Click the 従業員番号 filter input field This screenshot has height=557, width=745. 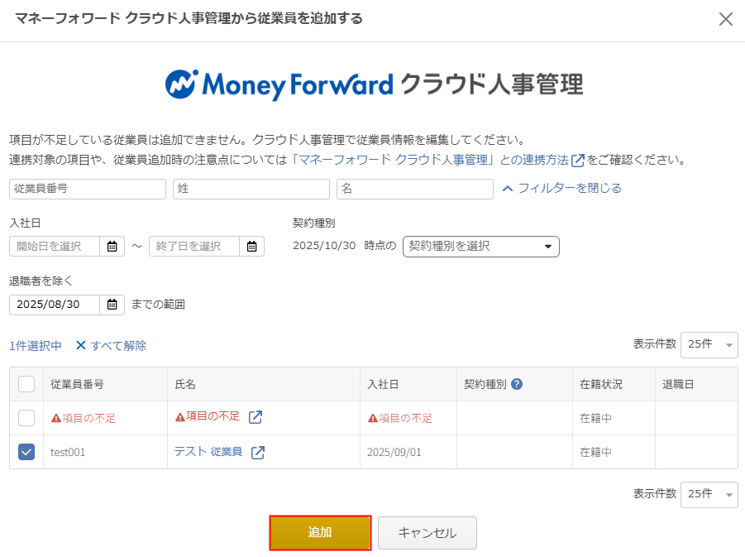(x=88, y=189)
